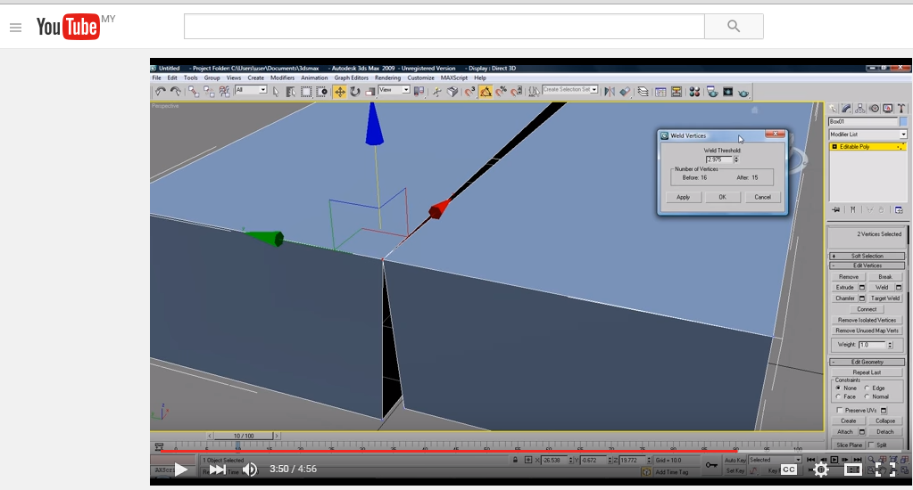Enable the Split checkbox
The image size is (913, 490).
pos(871,445)
